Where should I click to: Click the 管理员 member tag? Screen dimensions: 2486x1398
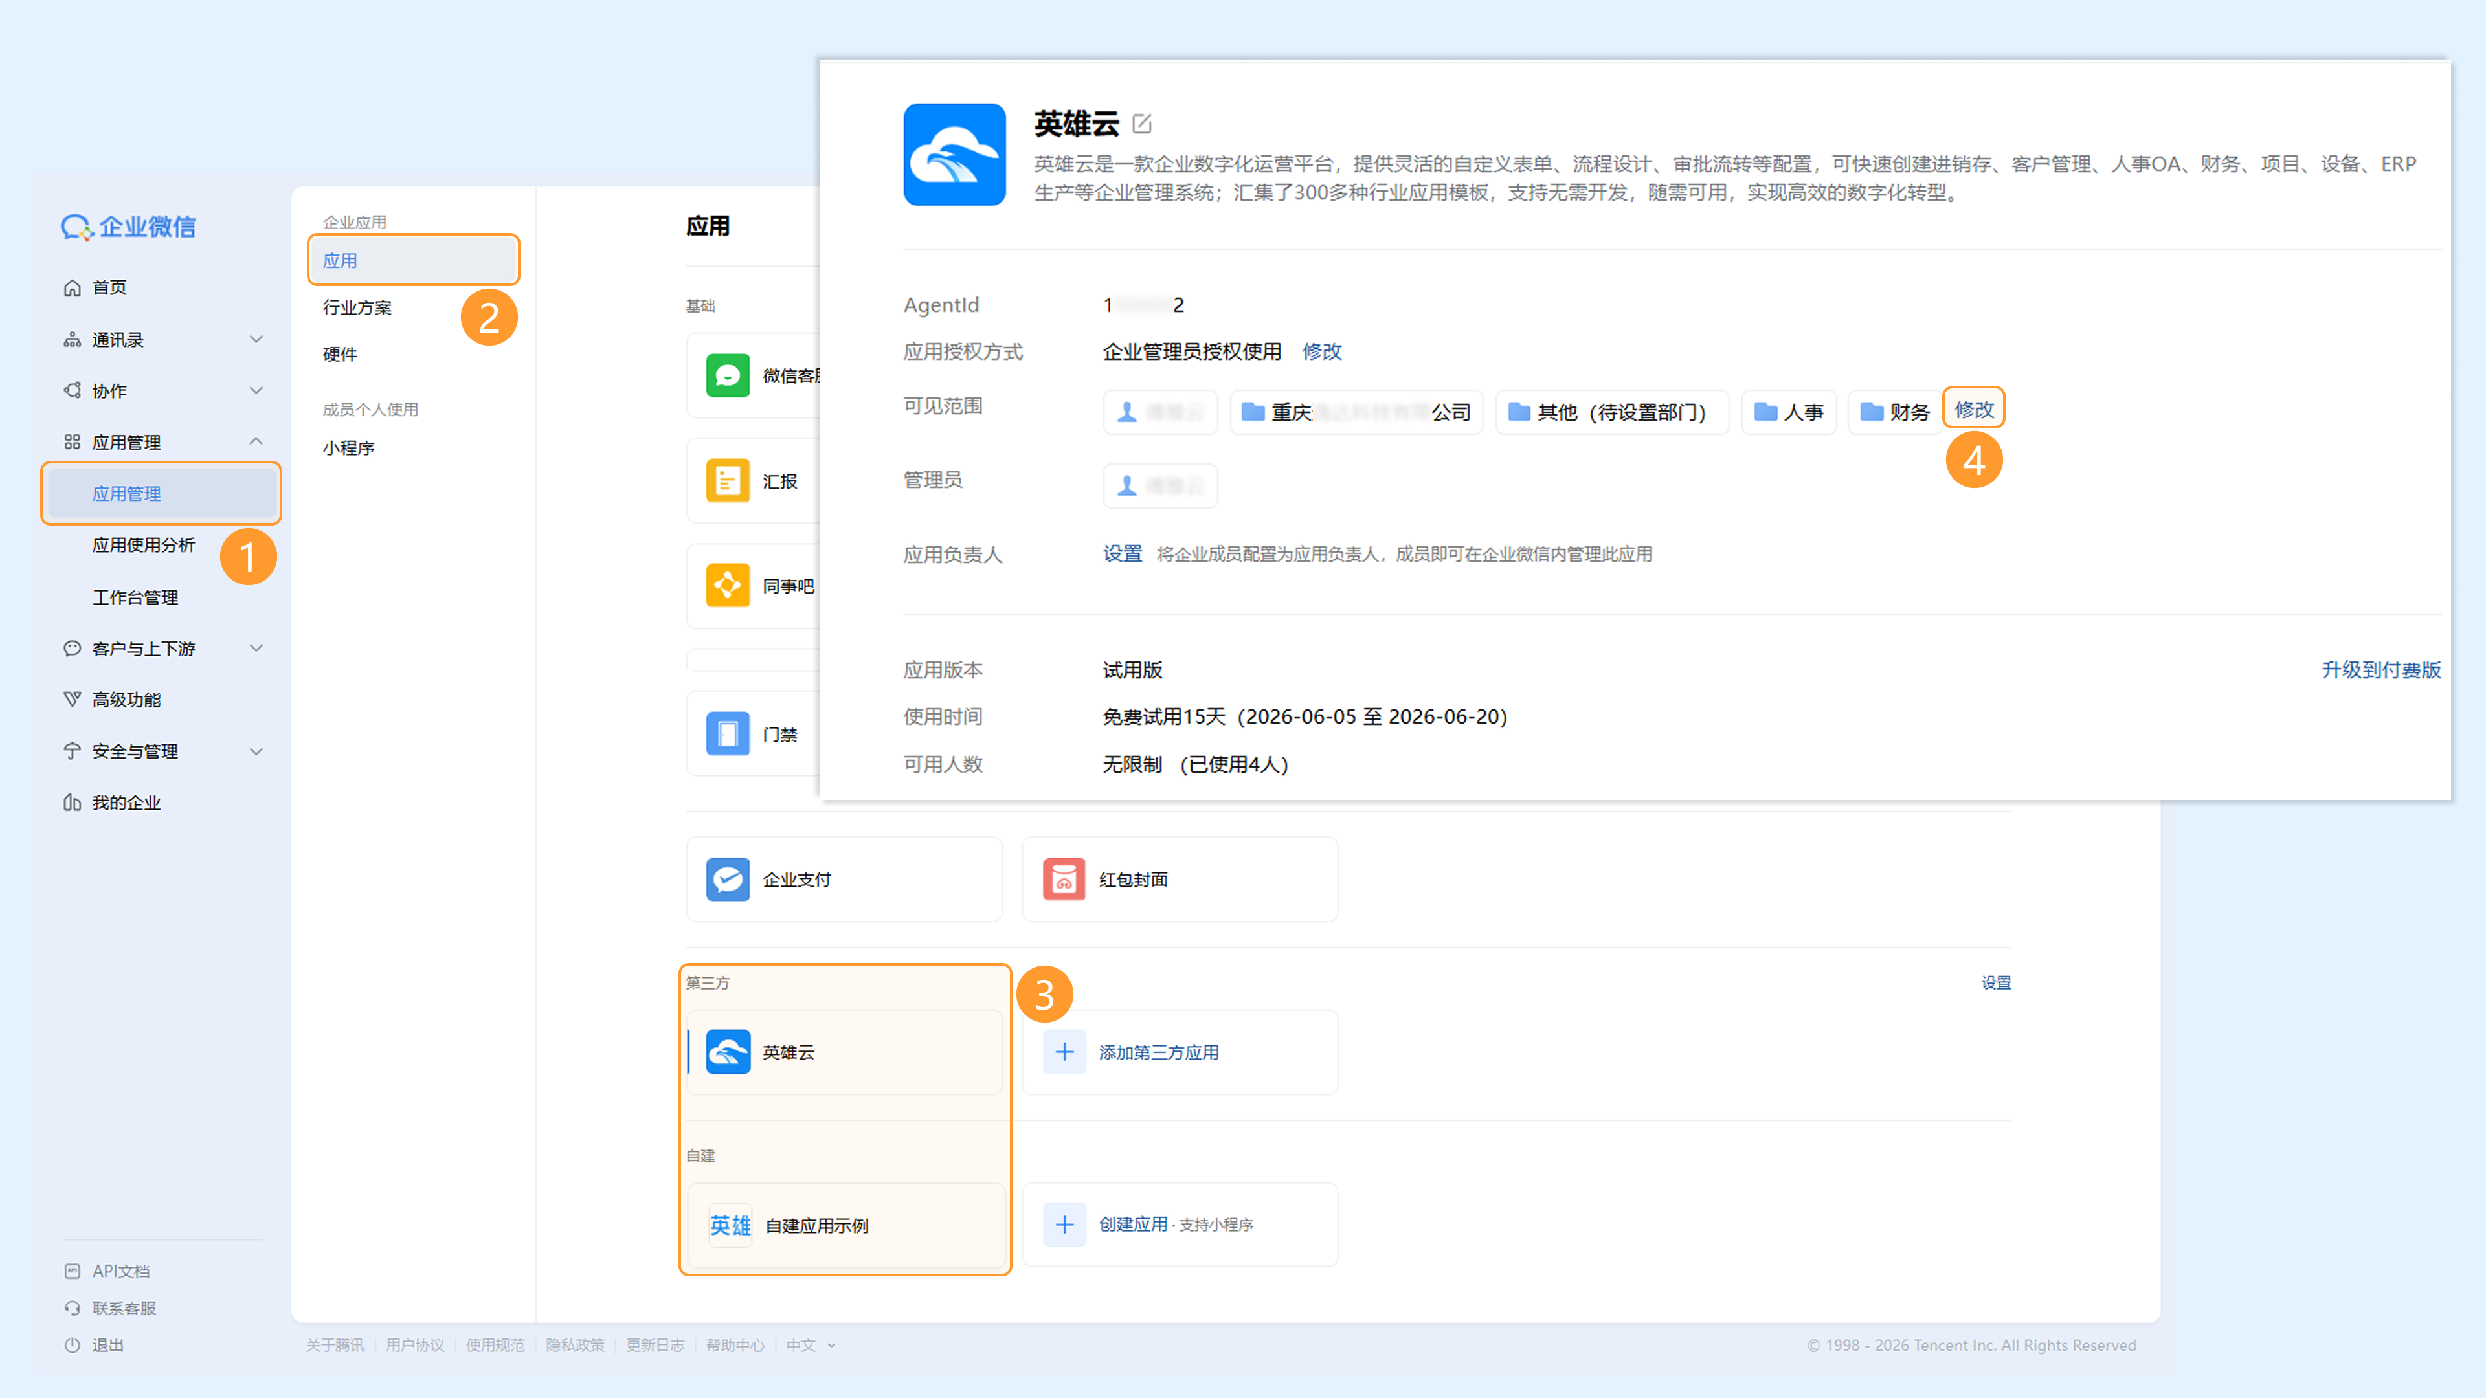[x=1160, y=486]
